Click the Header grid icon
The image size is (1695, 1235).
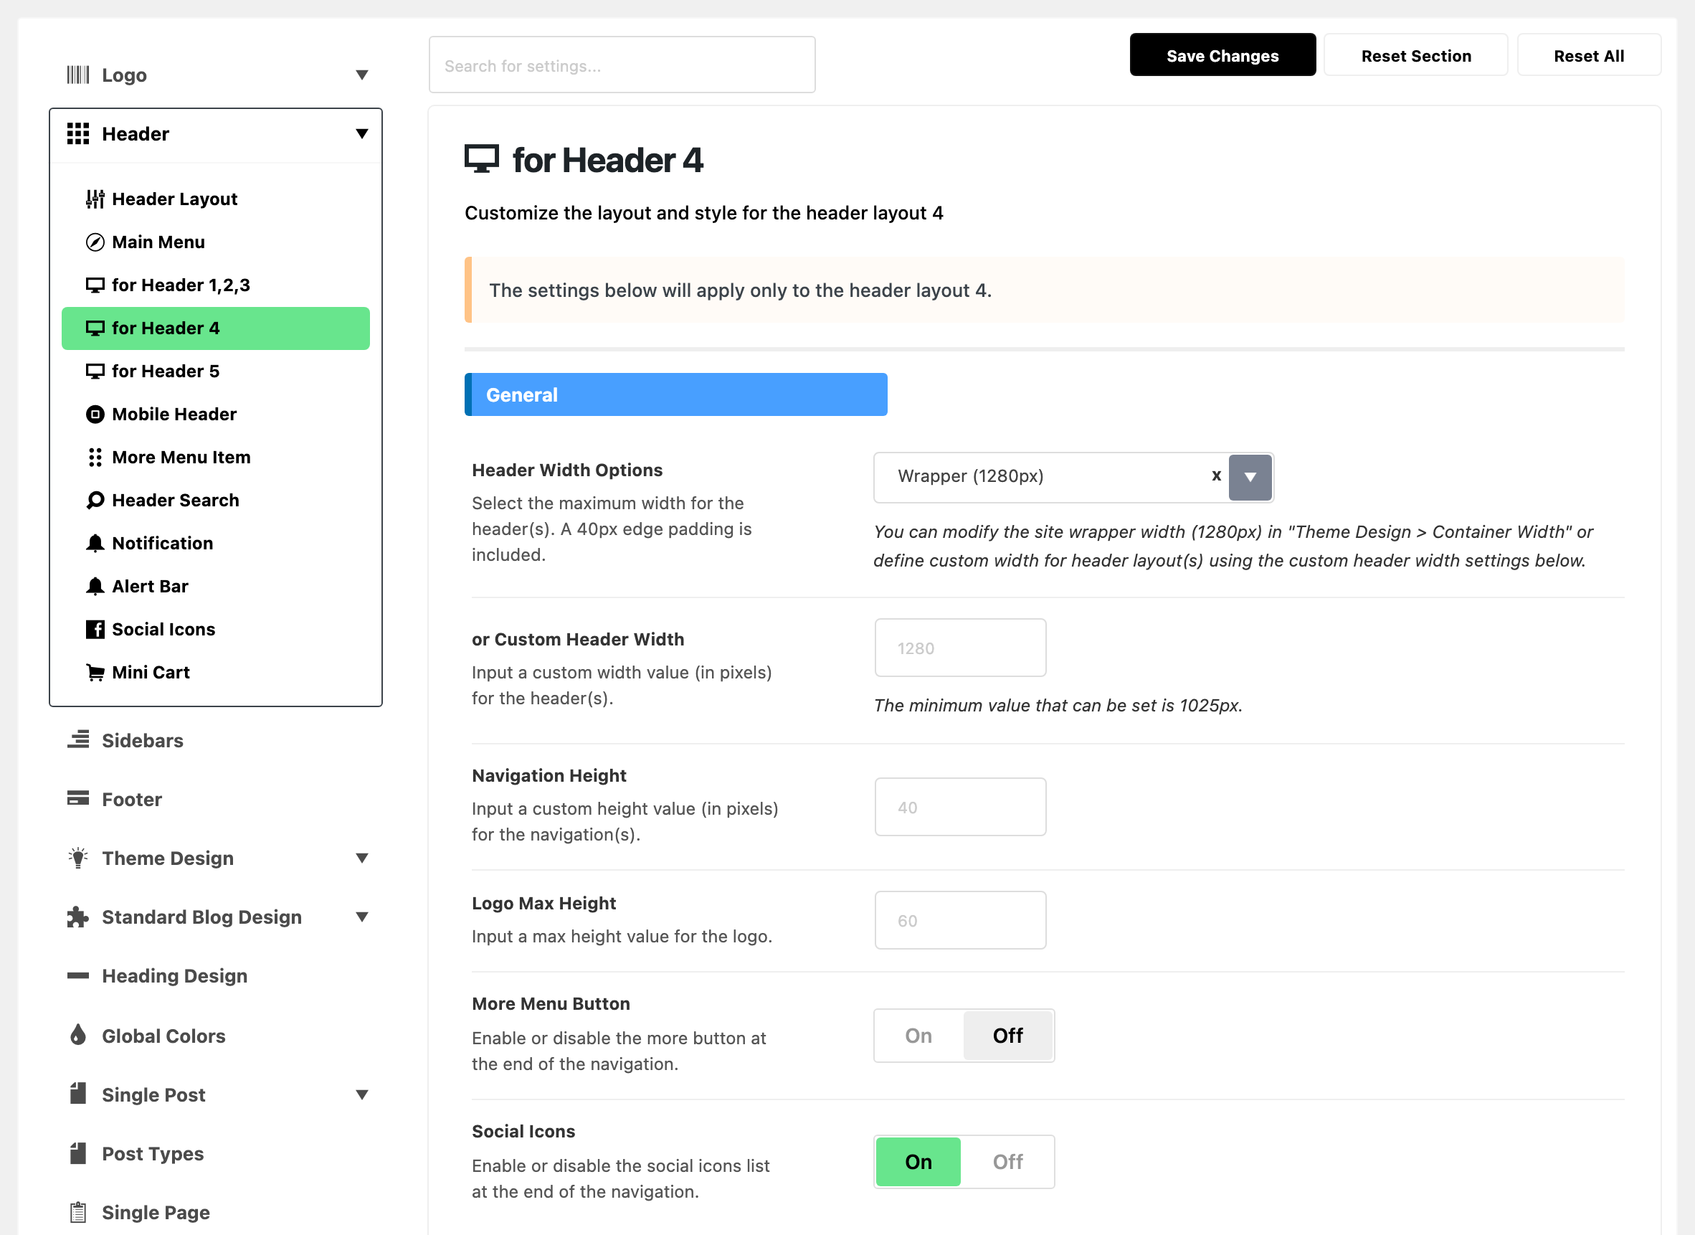[77, 134]
